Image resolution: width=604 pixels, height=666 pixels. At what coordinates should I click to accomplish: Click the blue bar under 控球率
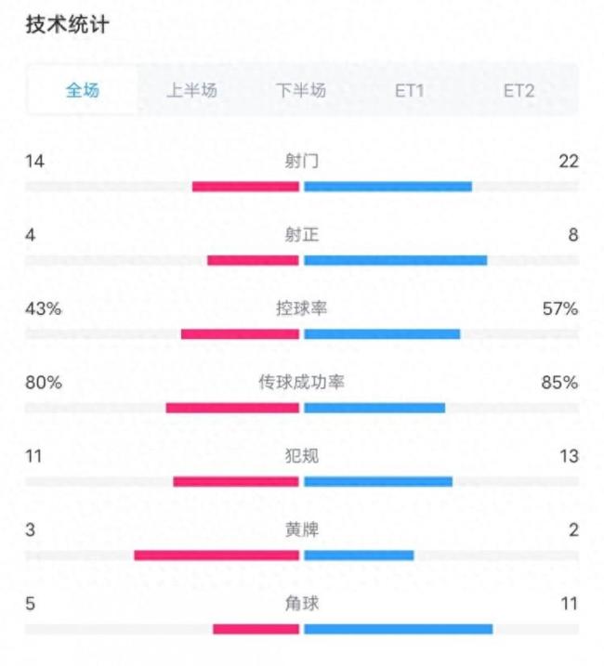[x=382, y=333]
